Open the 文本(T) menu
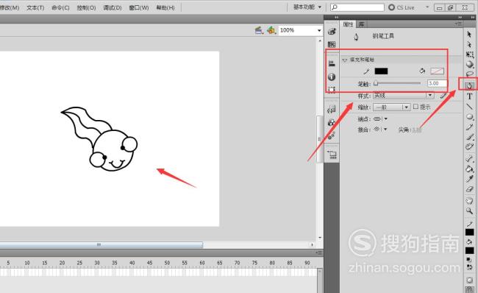The width and height of the screenshot is (478, 293). coord(35,7)
